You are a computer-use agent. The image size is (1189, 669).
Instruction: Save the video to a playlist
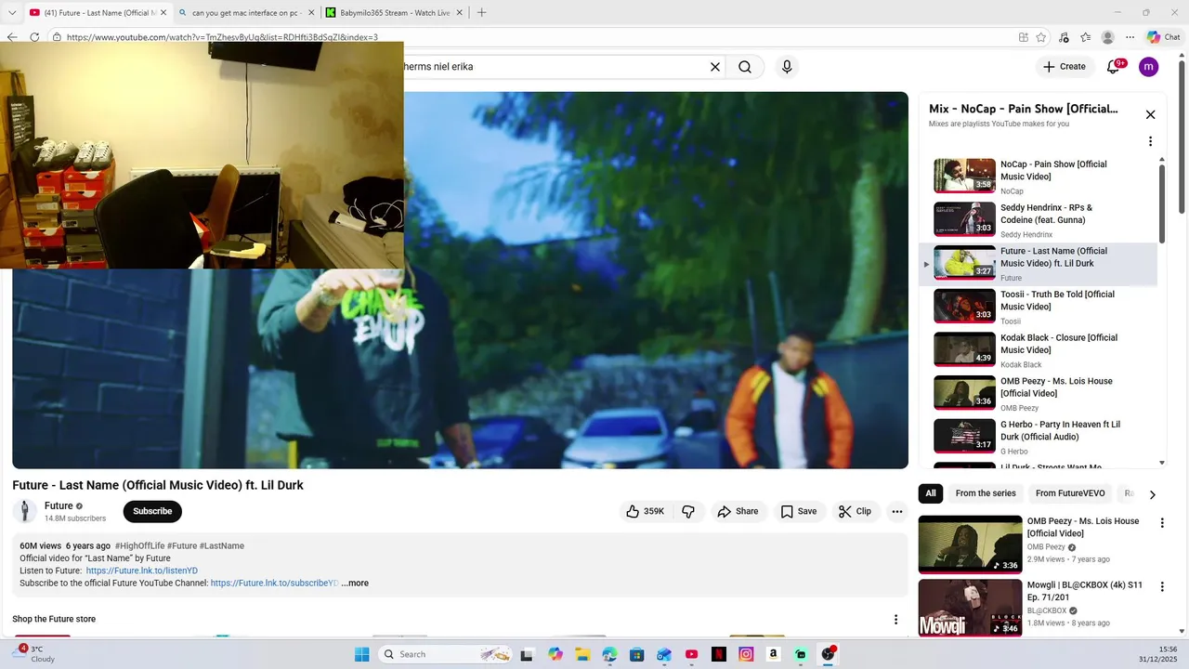click(799, 511)
